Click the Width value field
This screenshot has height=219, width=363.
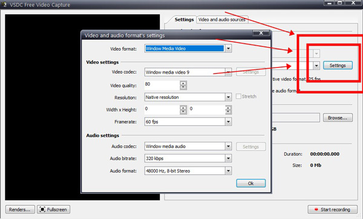[162, 110]
